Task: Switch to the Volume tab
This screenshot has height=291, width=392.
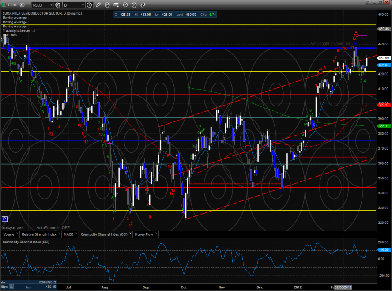Action: tap(9, 234)
